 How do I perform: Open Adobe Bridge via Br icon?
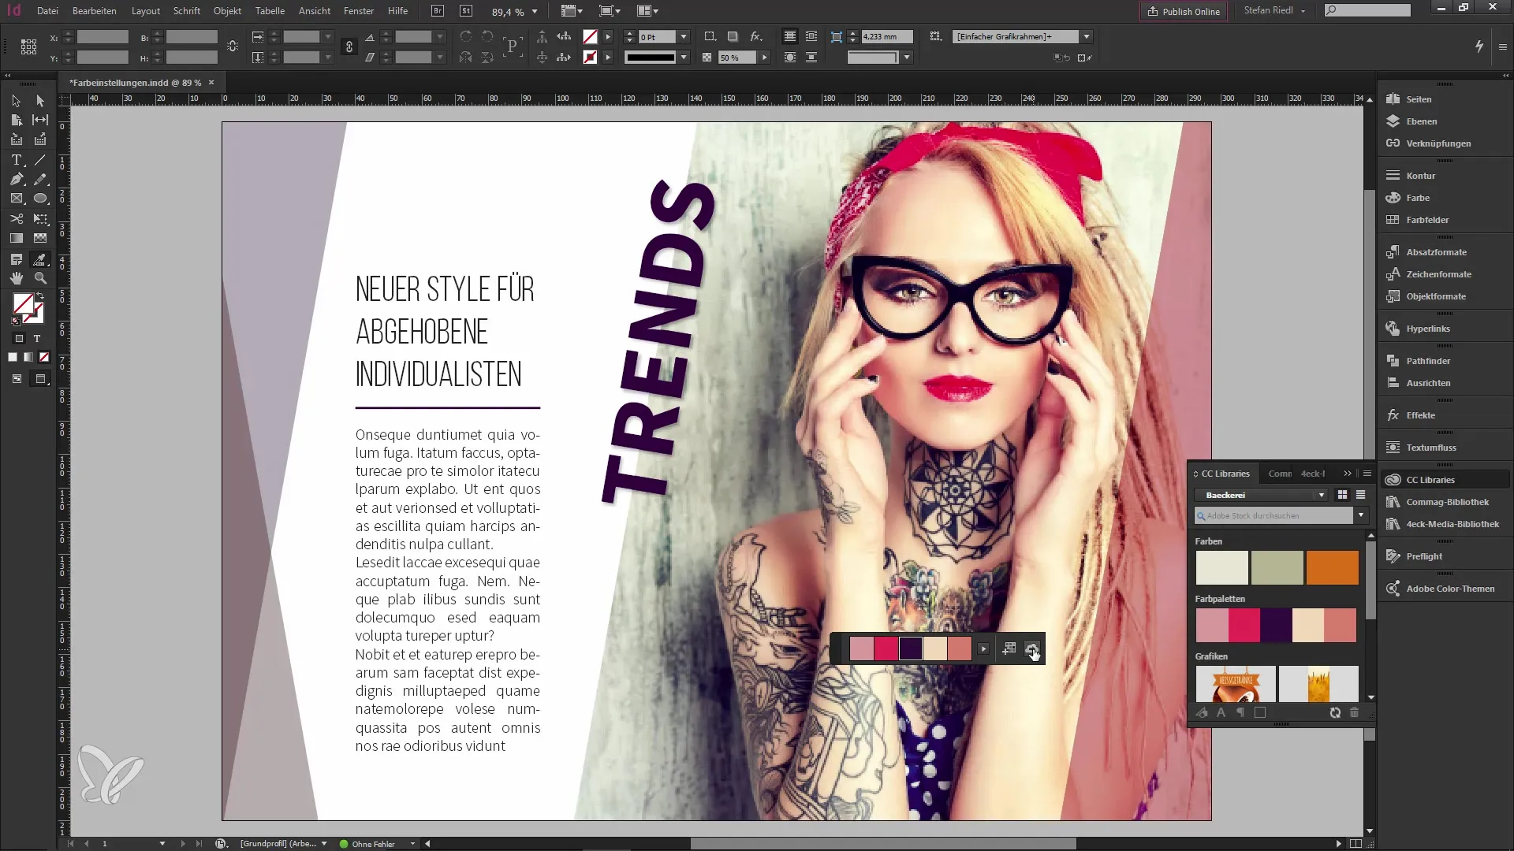pyautogui.click(x=438, y=11)
